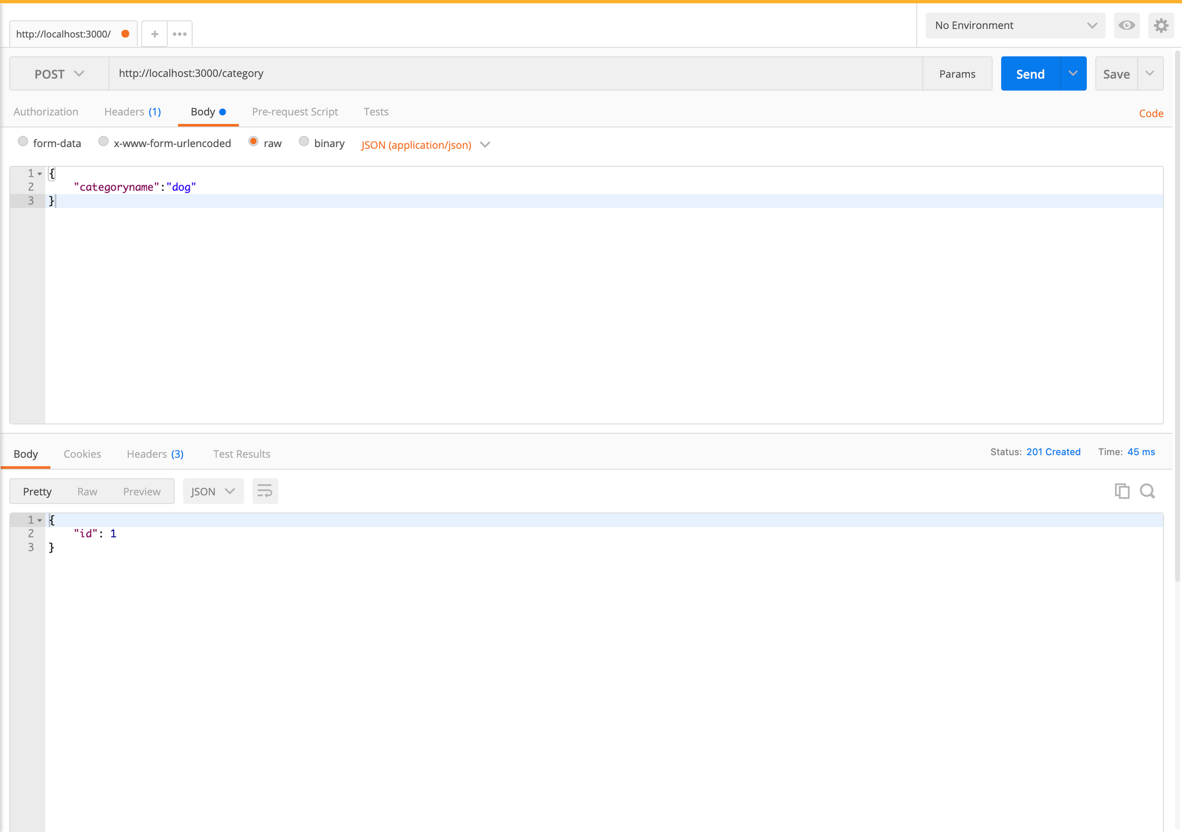Click into the request URL field
Image resolution: width=1182 pixels, height=832 pixels.
coord(514,73)
